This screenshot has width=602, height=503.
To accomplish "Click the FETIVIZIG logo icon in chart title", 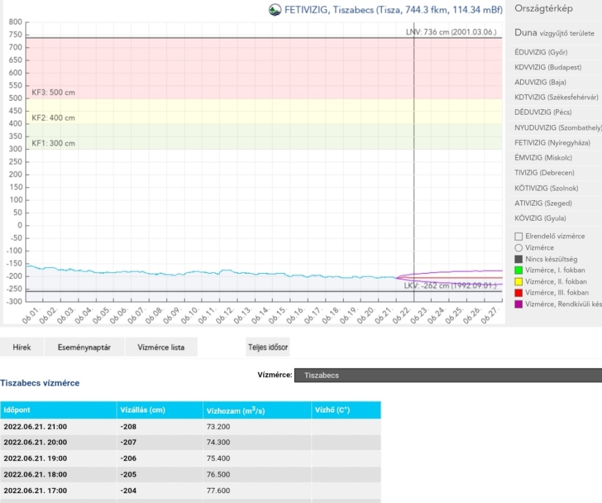I will (x=275, y=10).
